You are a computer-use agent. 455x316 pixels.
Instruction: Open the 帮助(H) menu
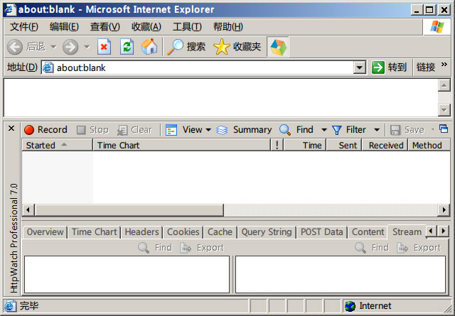[x=227, y=27]
